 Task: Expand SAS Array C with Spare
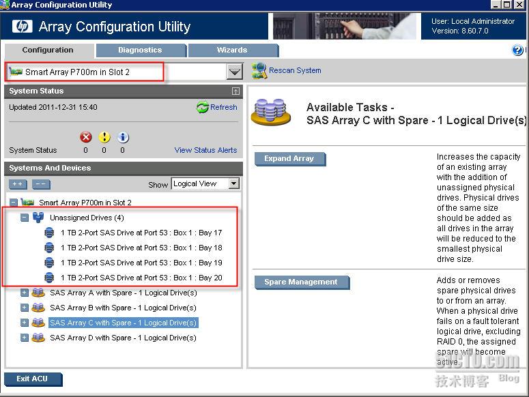coord(25,323)
